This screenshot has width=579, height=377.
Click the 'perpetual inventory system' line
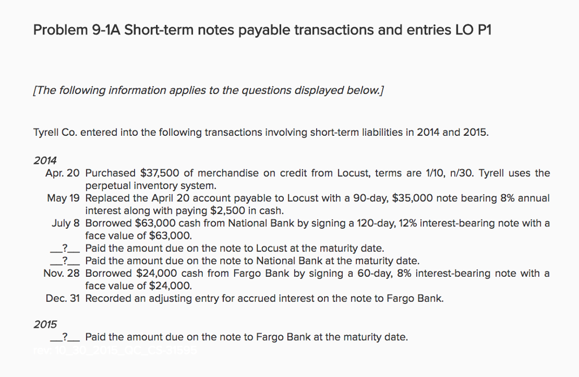click(x=150, y=186)
